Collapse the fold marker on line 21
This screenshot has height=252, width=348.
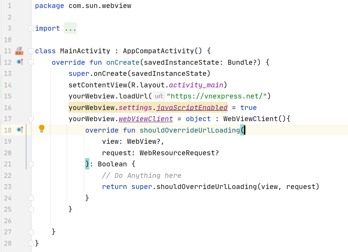pos(31,164)
